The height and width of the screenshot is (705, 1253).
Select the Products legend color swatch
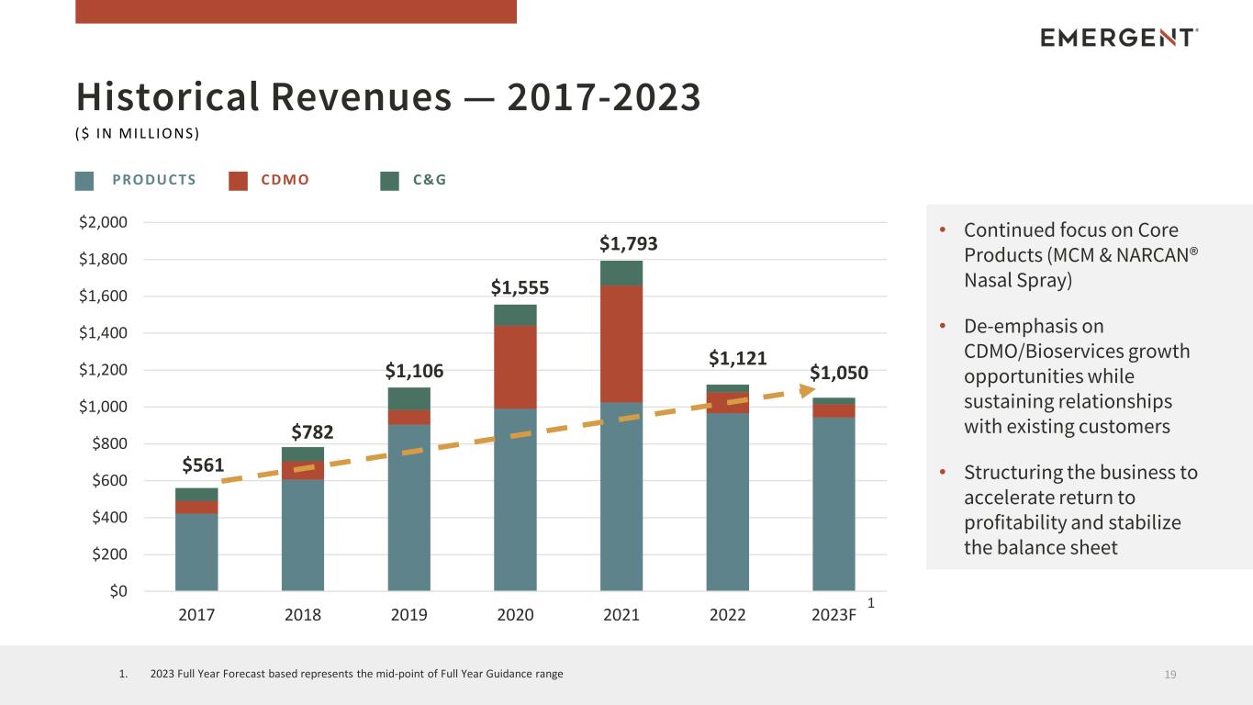pos(84,181)
